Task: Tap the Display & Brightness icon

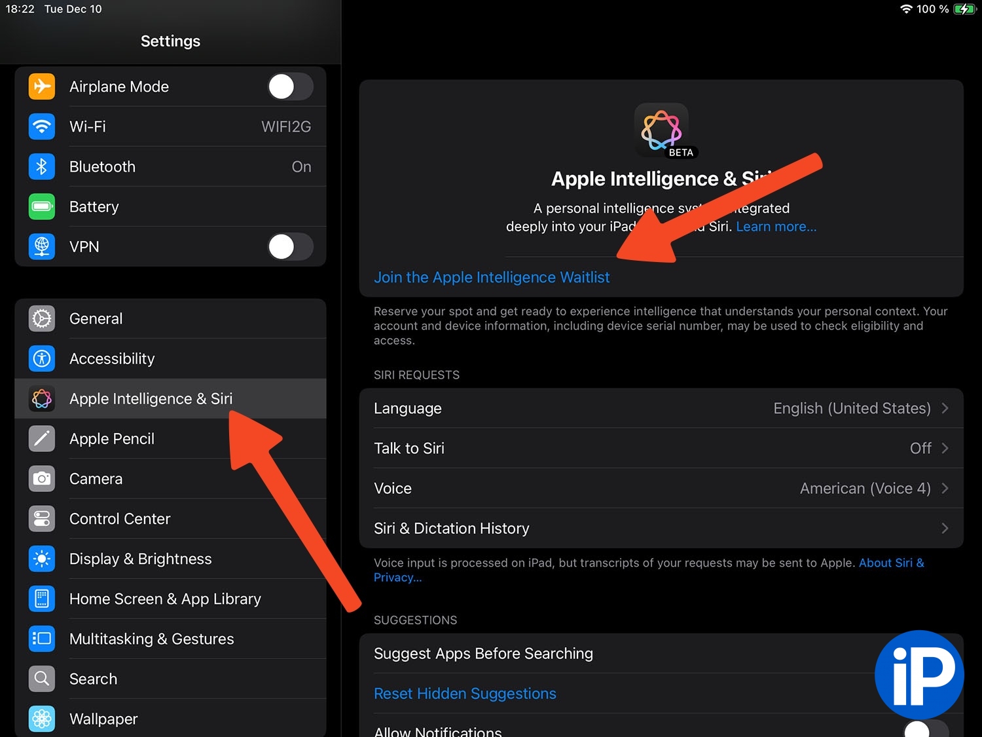Action: coord(42,558)
